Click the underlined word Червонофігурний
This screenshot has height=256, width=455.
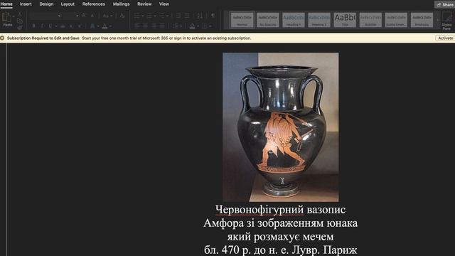(x=259, y=210)
